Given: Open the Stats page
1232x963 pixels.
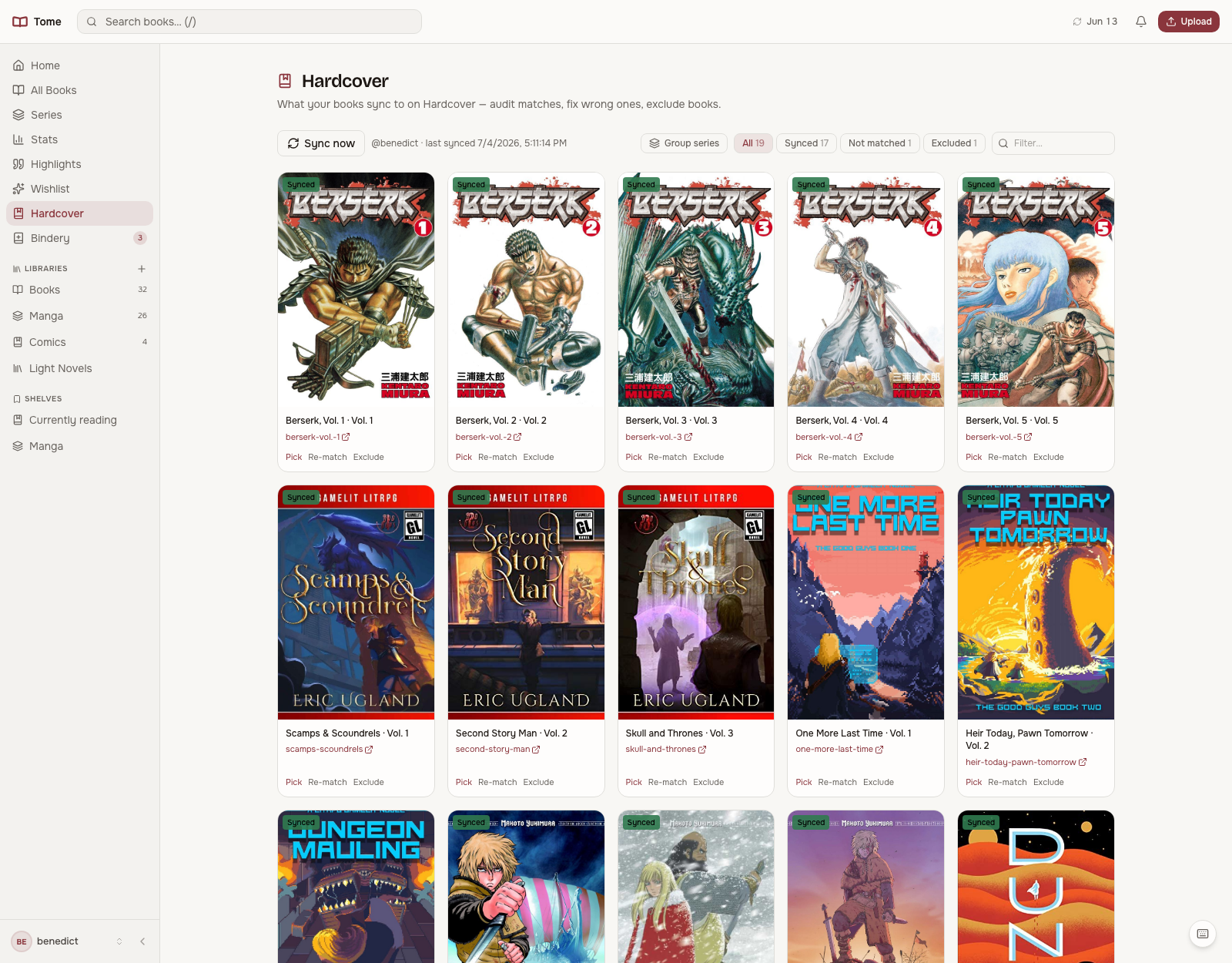Looking at the screenshot, I should [x=80, y=139].
